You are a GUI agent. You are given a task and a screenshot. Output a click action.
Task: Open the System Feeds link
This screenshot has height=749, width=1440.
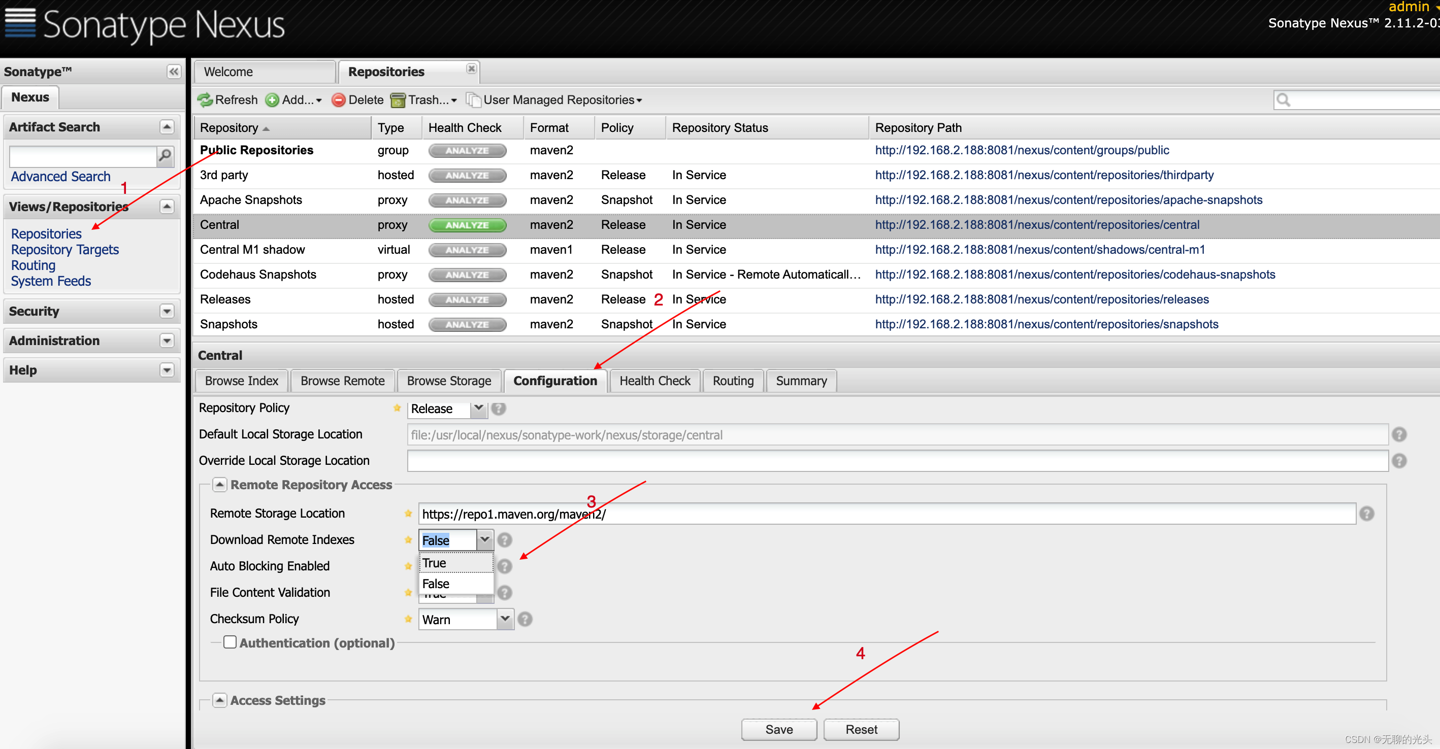click(x=51, y=281)
